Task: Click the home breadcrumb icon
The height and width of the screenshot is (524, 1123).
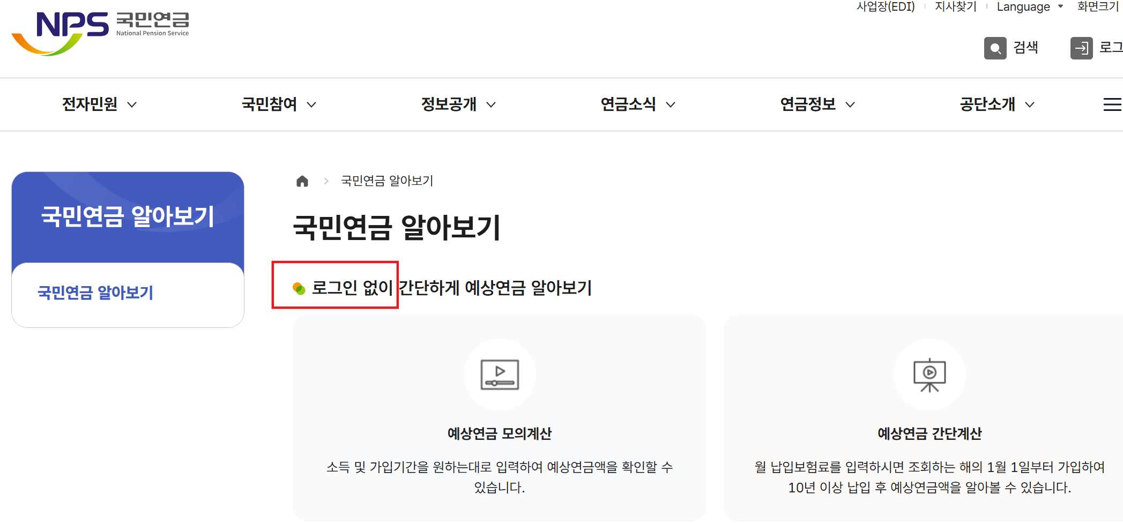Action: (302, 181)
